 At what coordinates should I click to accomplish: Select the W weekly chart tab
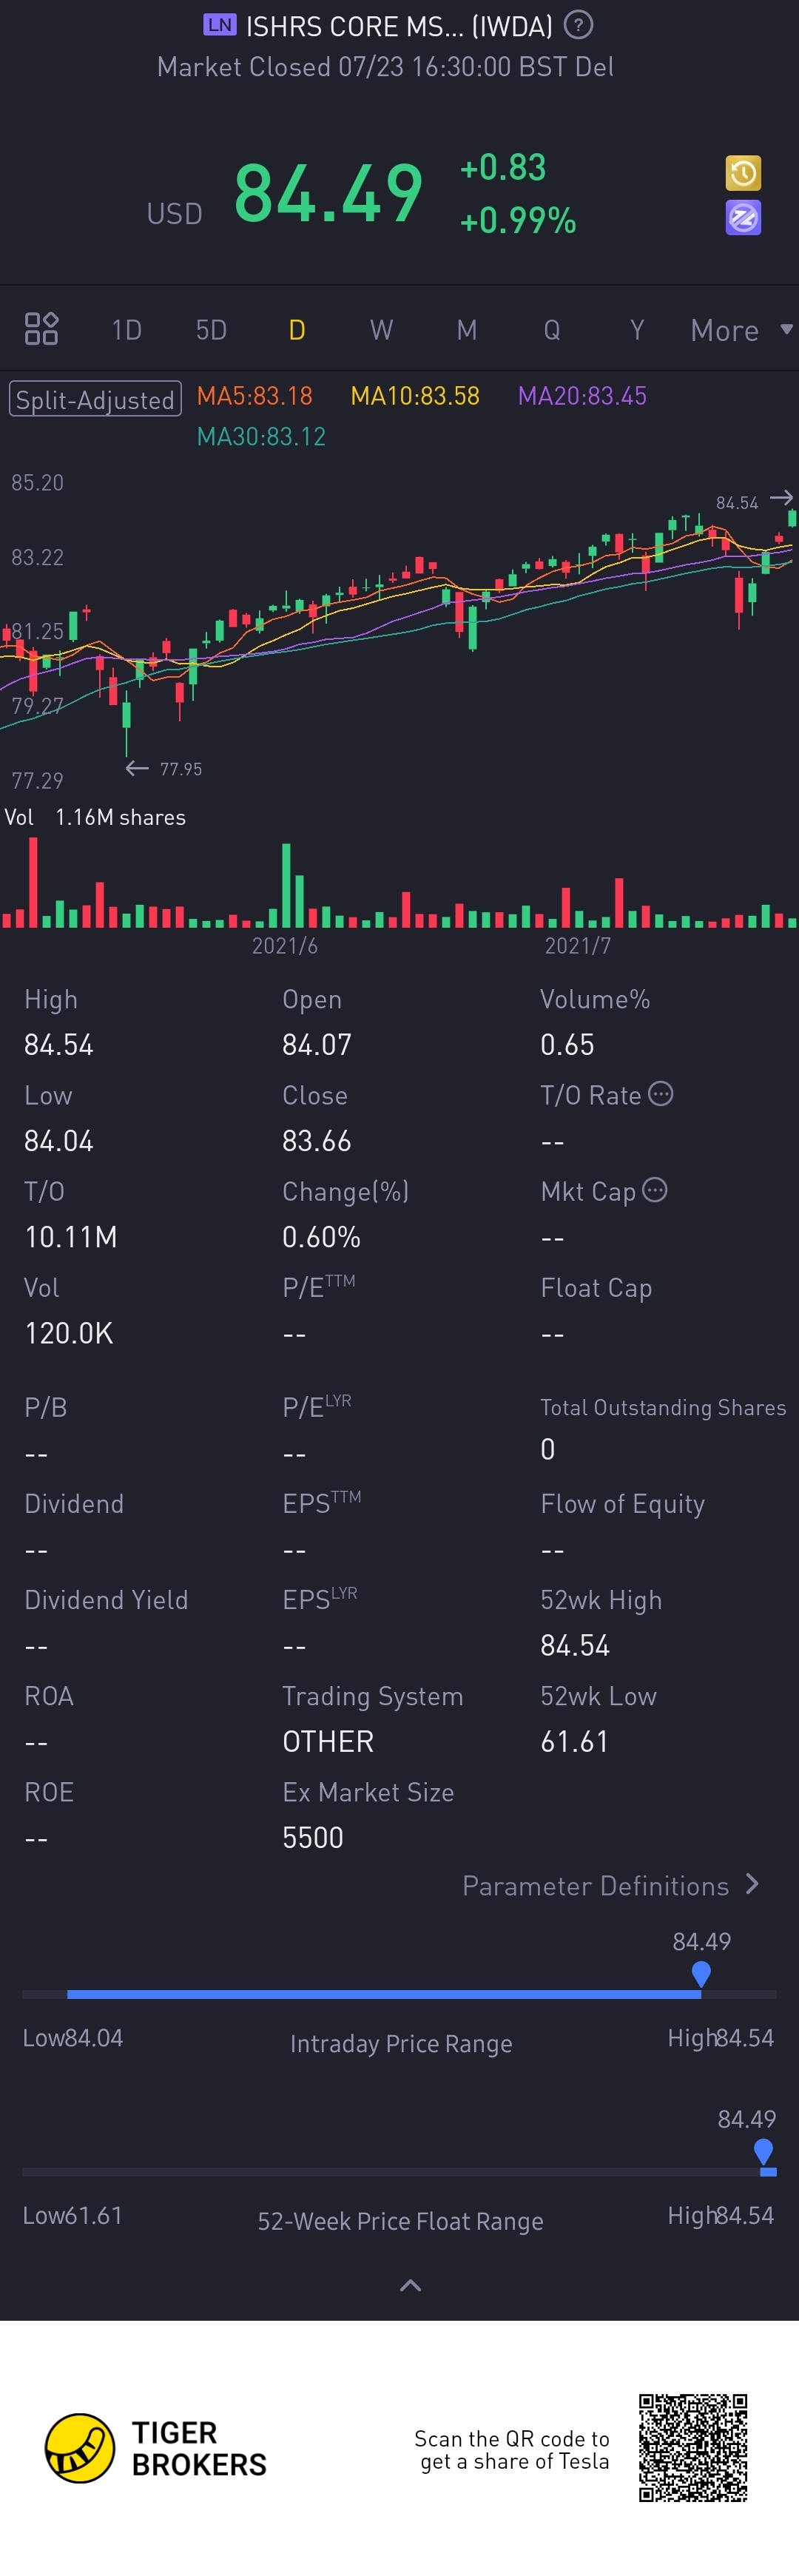[381, 329]
